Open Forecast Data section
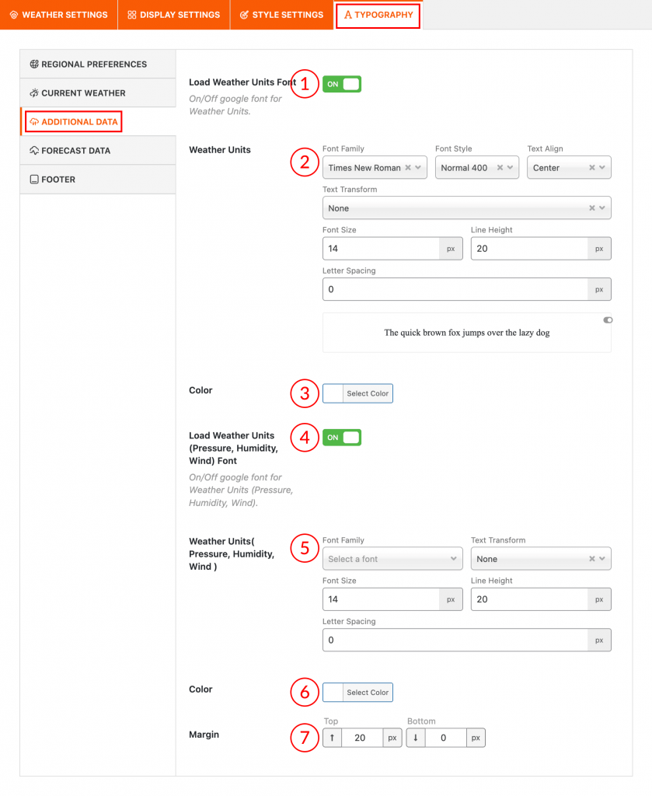 (x=98, y=151)
